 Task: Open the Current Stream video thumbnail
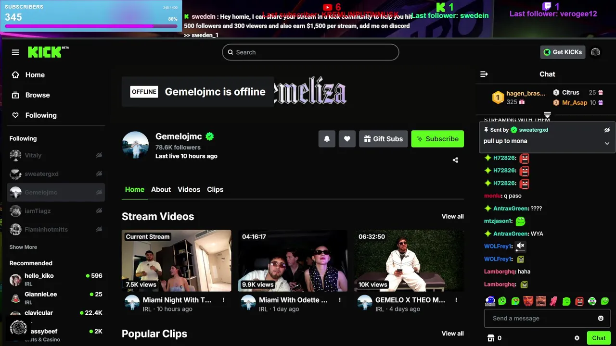[x=177, y=260]
